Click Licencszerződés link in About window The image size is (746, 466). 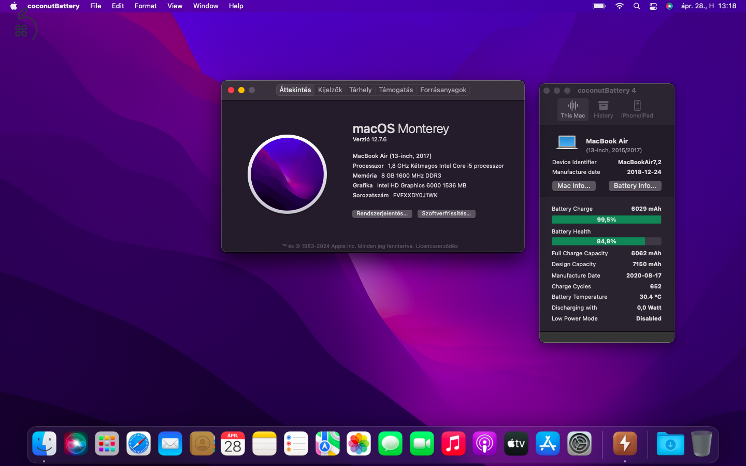(x=437, y=246)
